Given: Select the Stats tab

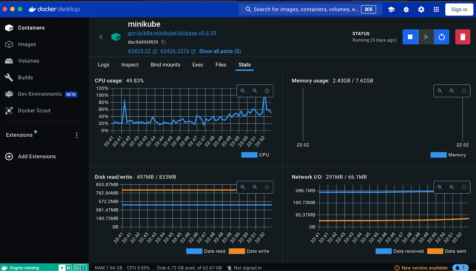Looking at the screenshot, I should click(245, 65).
